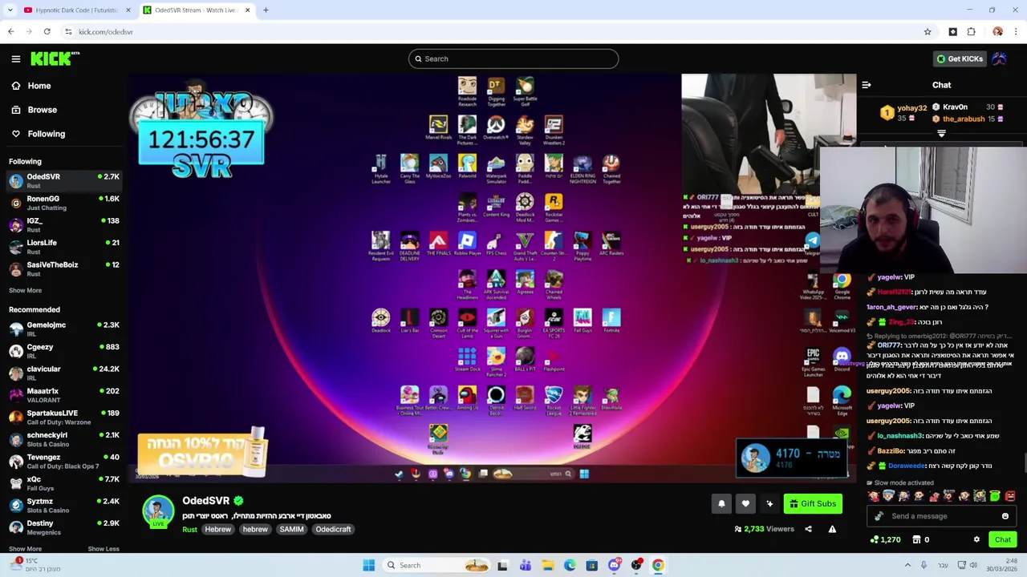Open Chrome from the Windows taskbar
The width and height of the screenshot is (1027, 577).
pyautogui.click(x=658, y=565)
